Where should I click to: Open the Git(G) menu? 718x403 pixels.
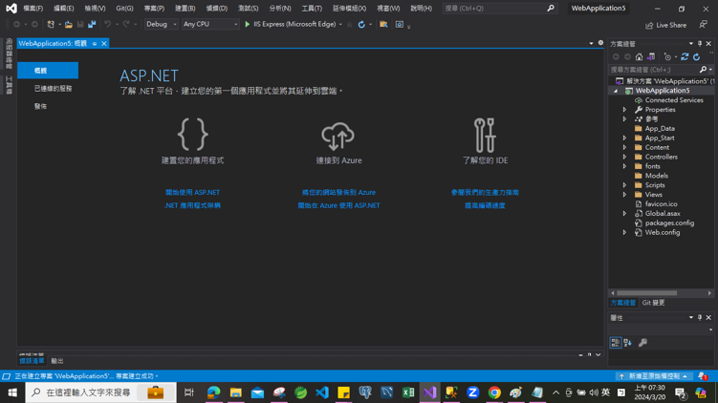(124, 9)
